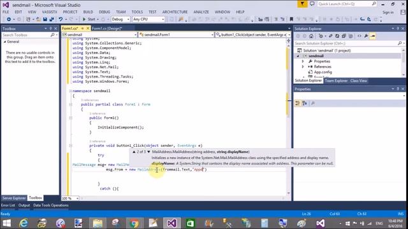The height and width of the screenshot is (229, 408).
Task: Switch to the Form1.cs [Design] tab
Action: pyautogui.click(x=107, y=28)
